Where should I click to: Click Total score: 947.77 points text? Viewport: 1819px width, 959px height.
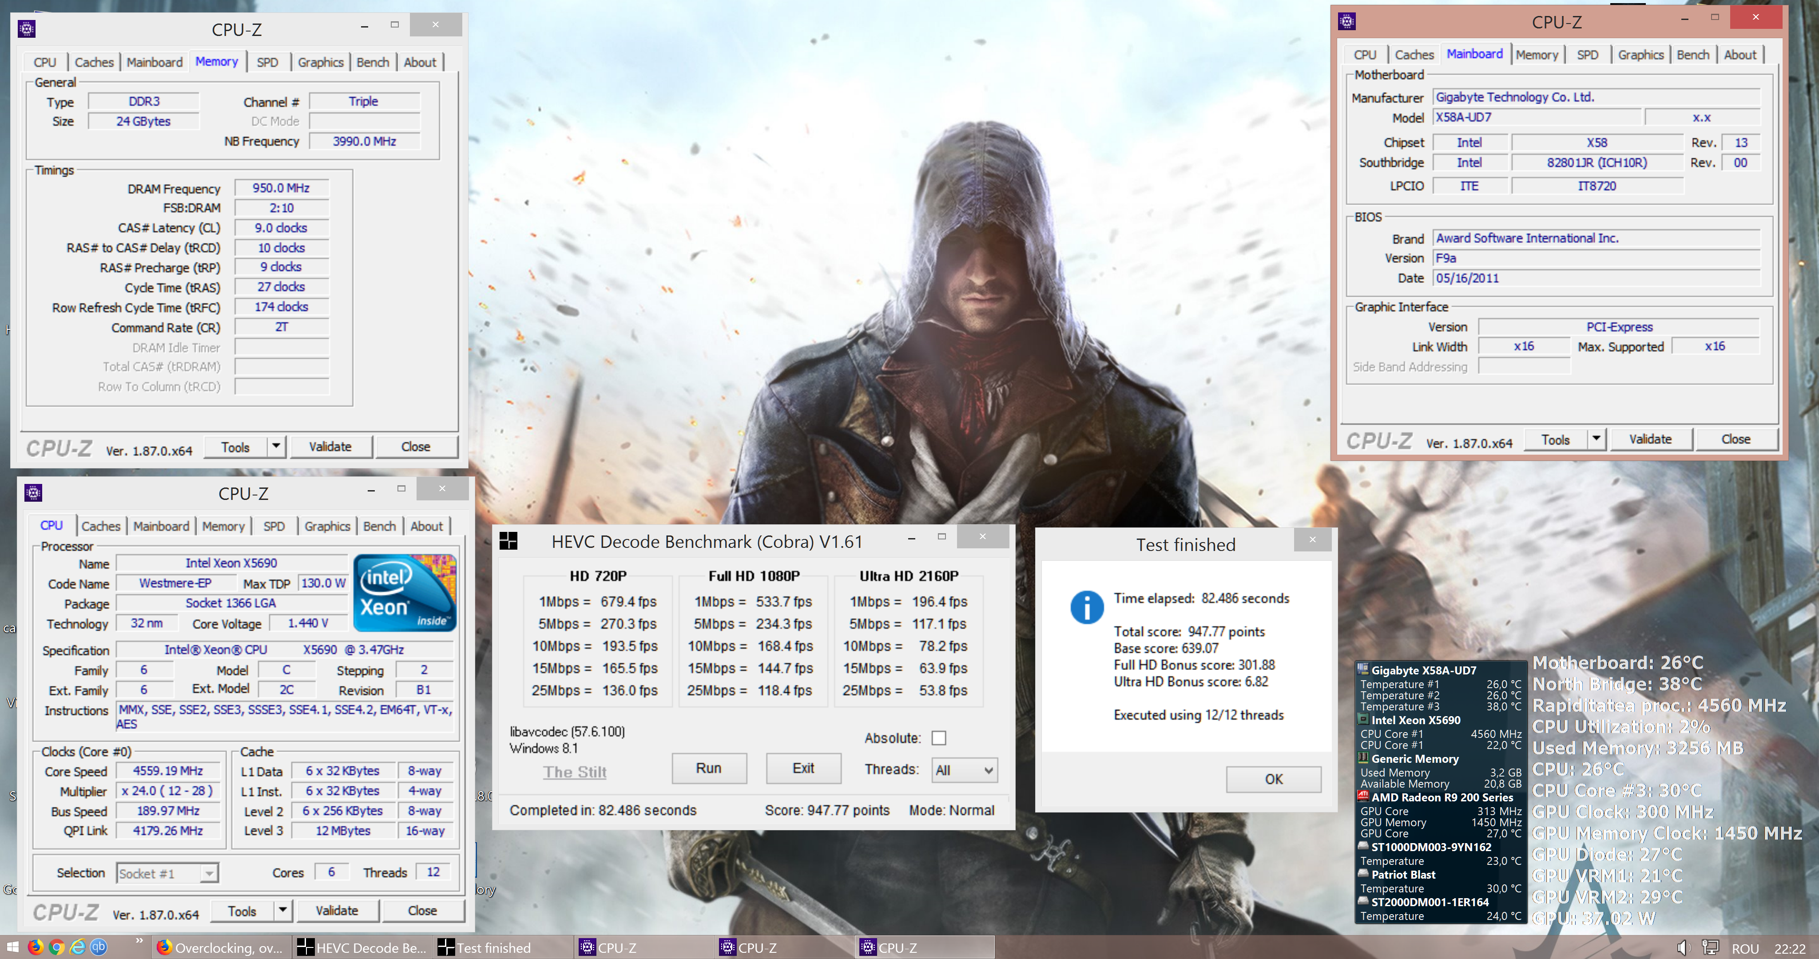click(1189, 631)
